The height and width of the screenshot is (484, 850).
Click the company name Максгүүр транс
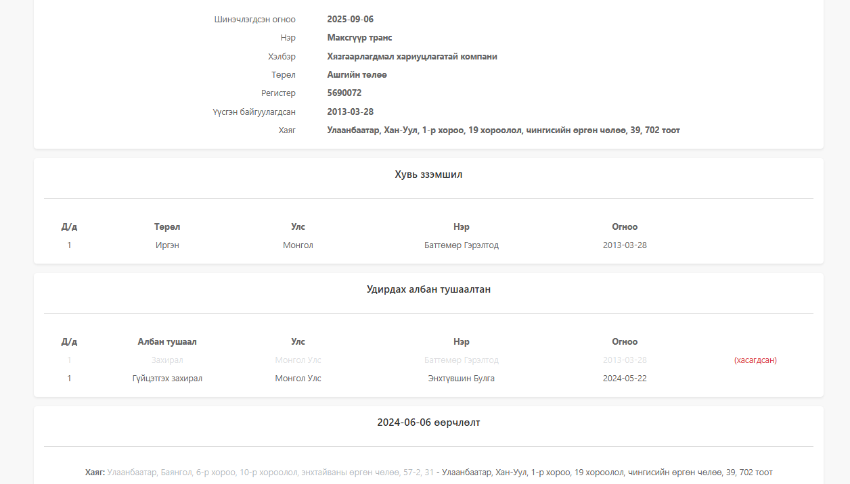pos(359,38)
